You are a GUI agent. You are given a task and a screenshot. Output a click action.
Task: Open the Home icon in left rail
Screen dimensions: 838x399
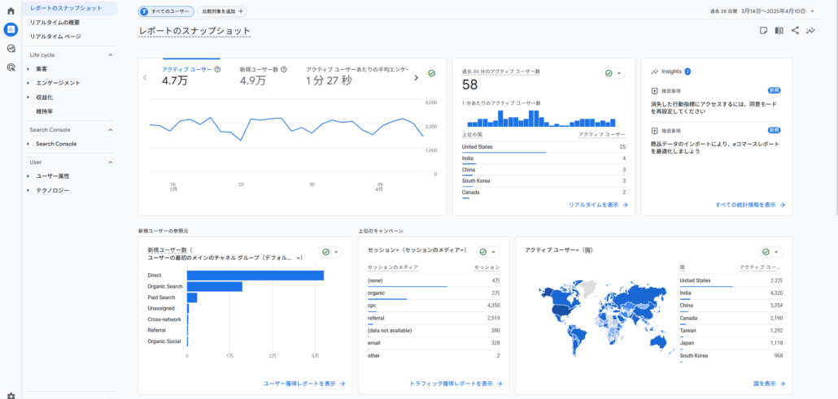click(x=11, y=11)
